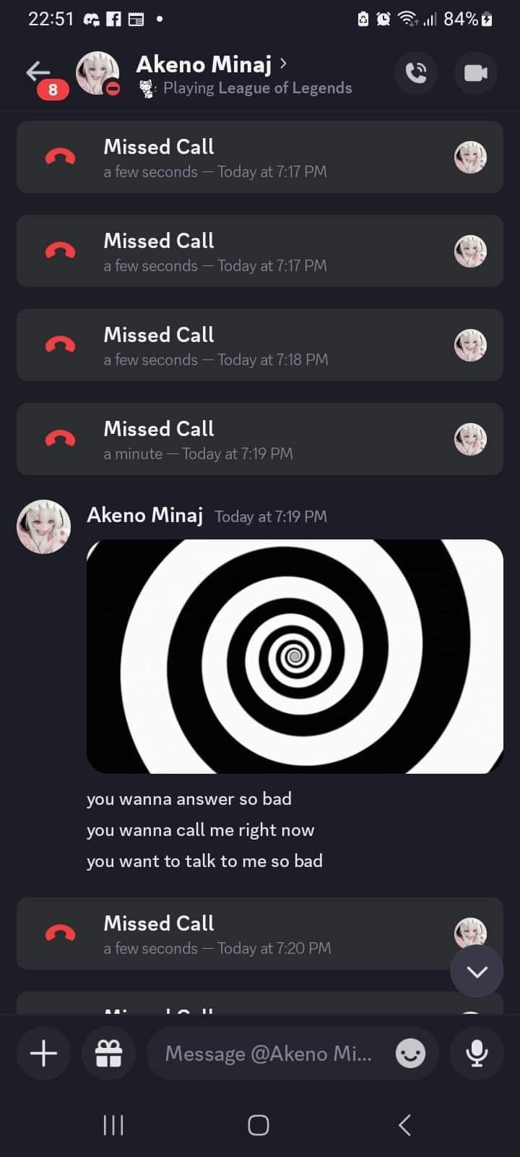Tap the Playing League of Legends status
The image size is (520, 1157).
pyautogui.click(x=257, y=88)
